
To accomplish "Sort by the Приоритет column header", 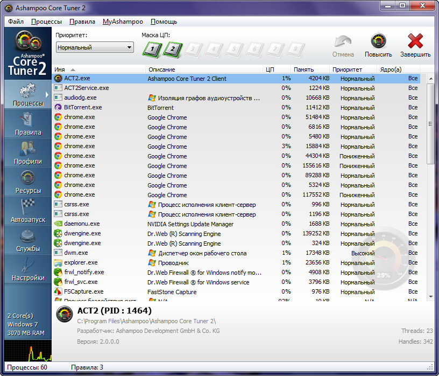I will [x=353, y=69].
